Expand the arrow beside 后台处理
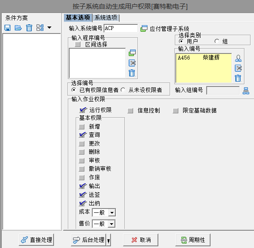The image size is (254, 248). (x=109, y=240)
